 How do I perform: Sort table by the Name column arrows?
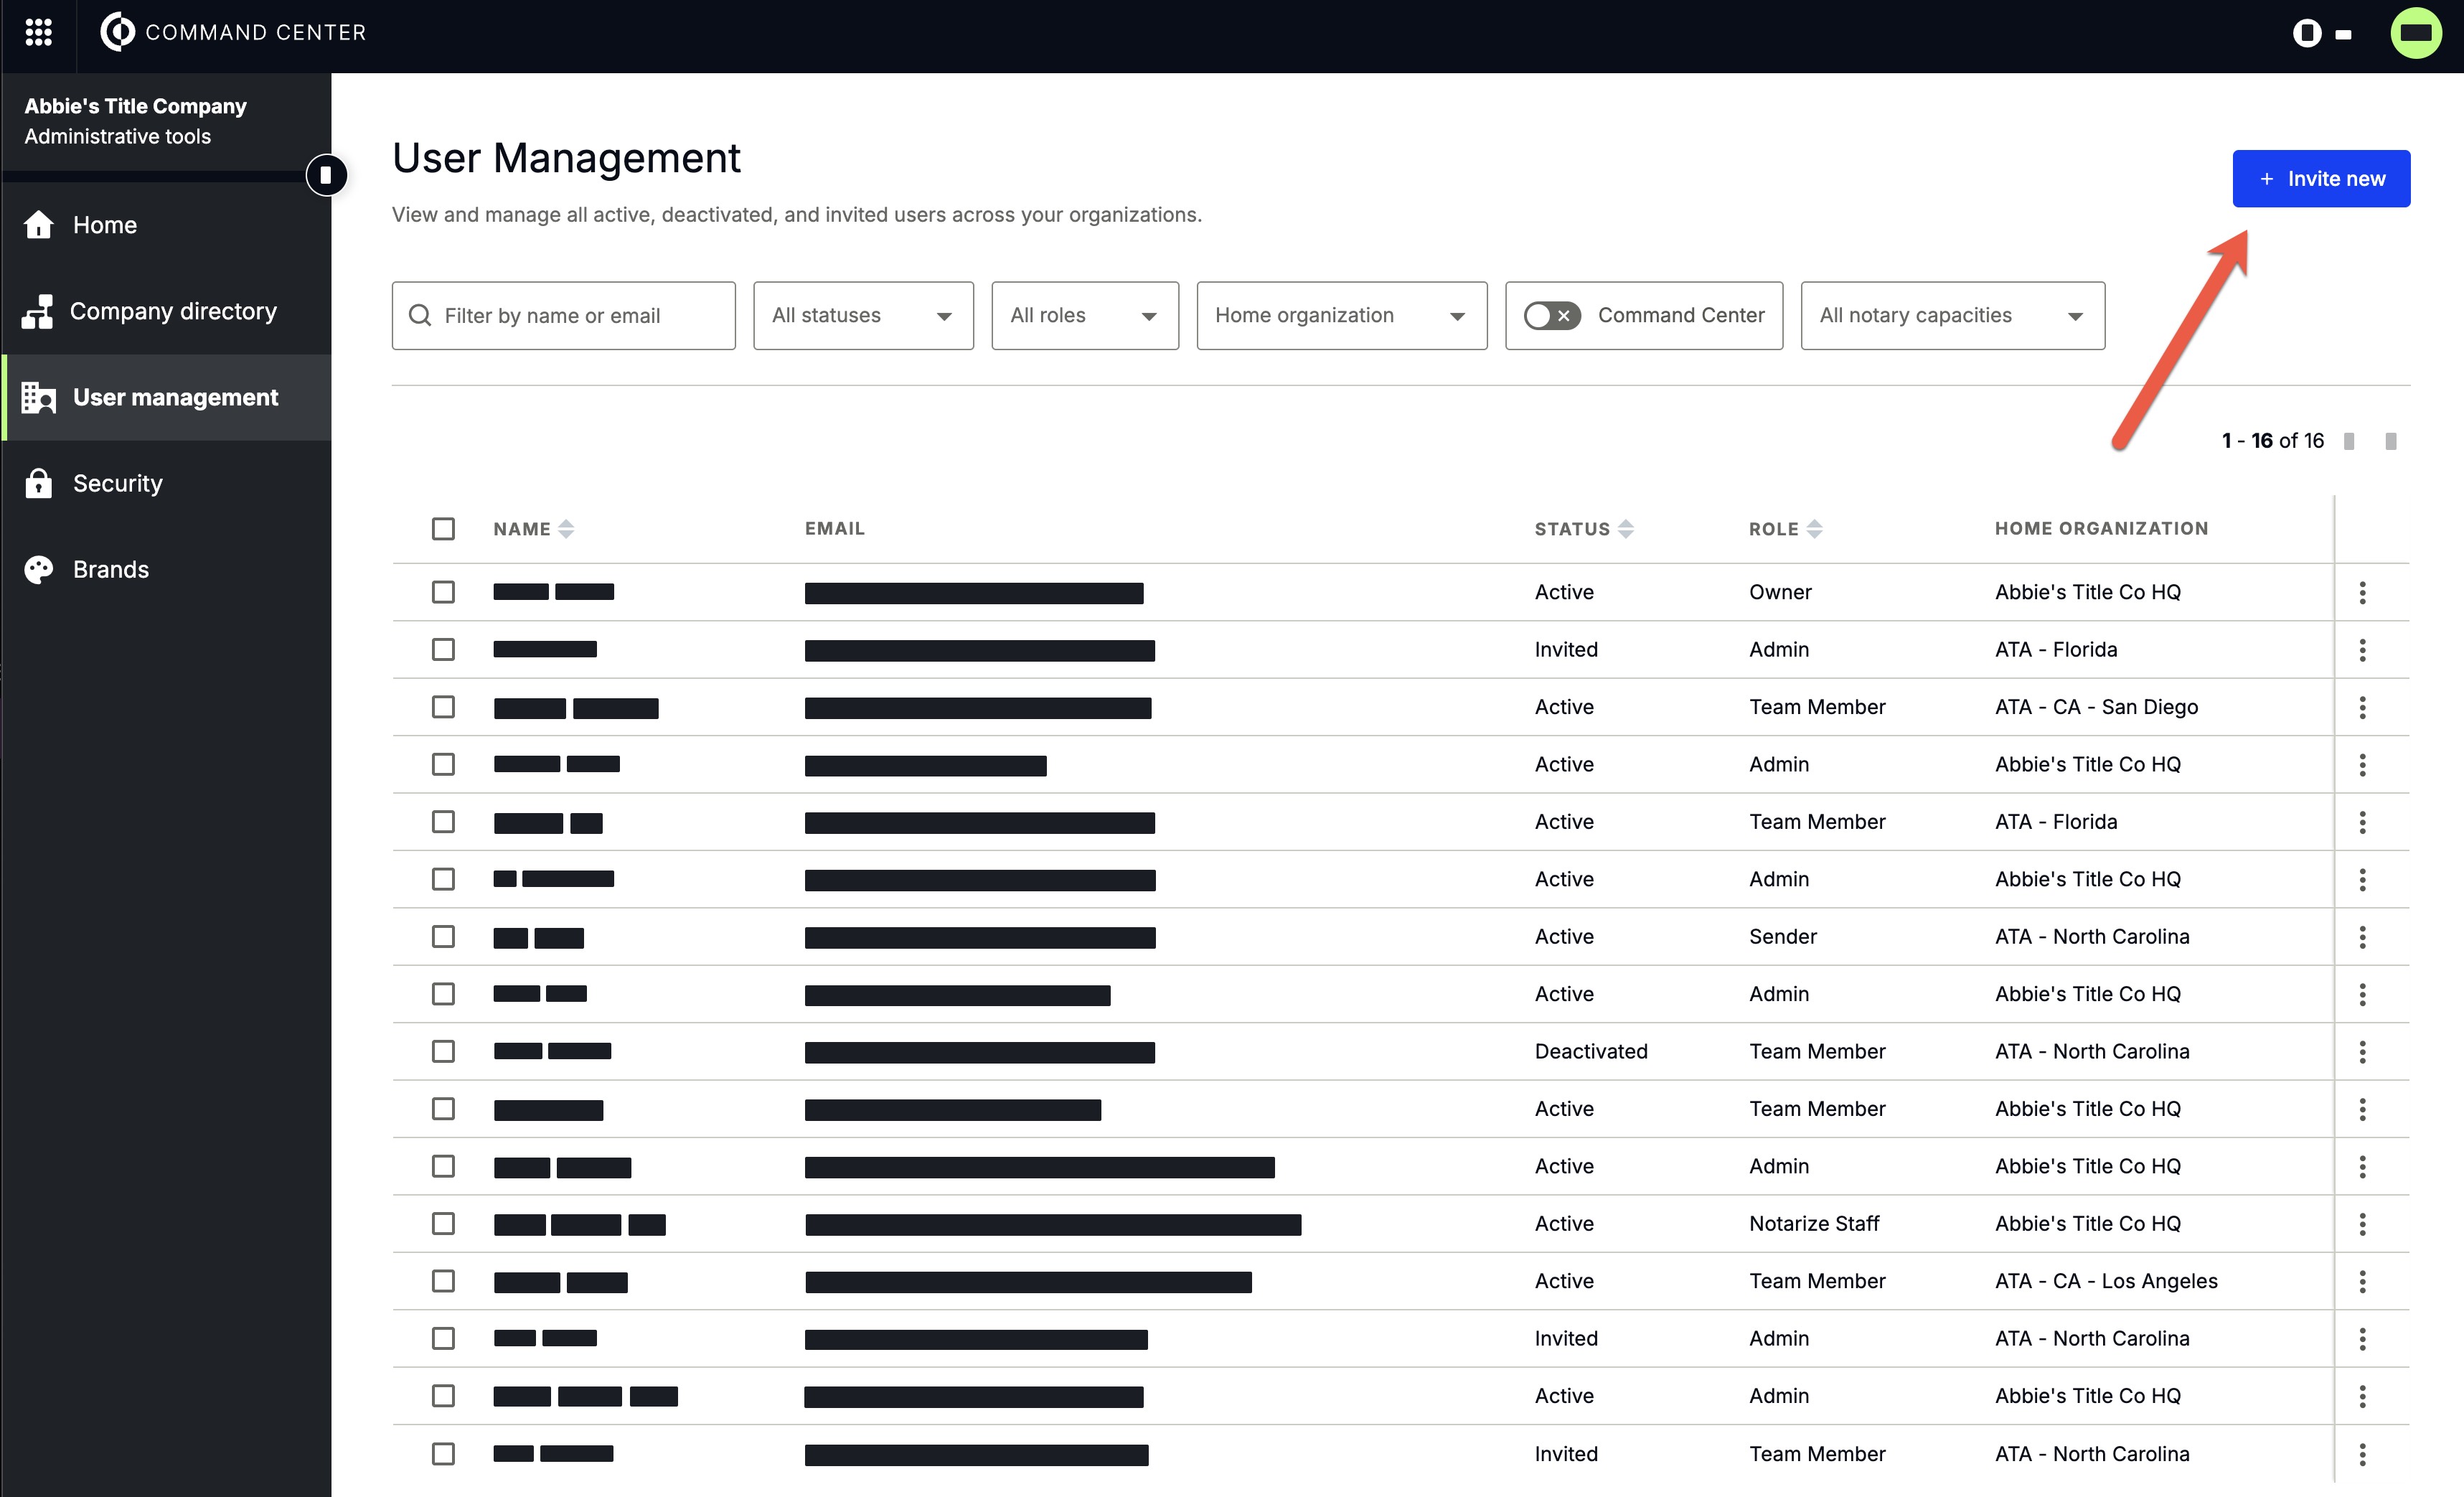[566, 529]
